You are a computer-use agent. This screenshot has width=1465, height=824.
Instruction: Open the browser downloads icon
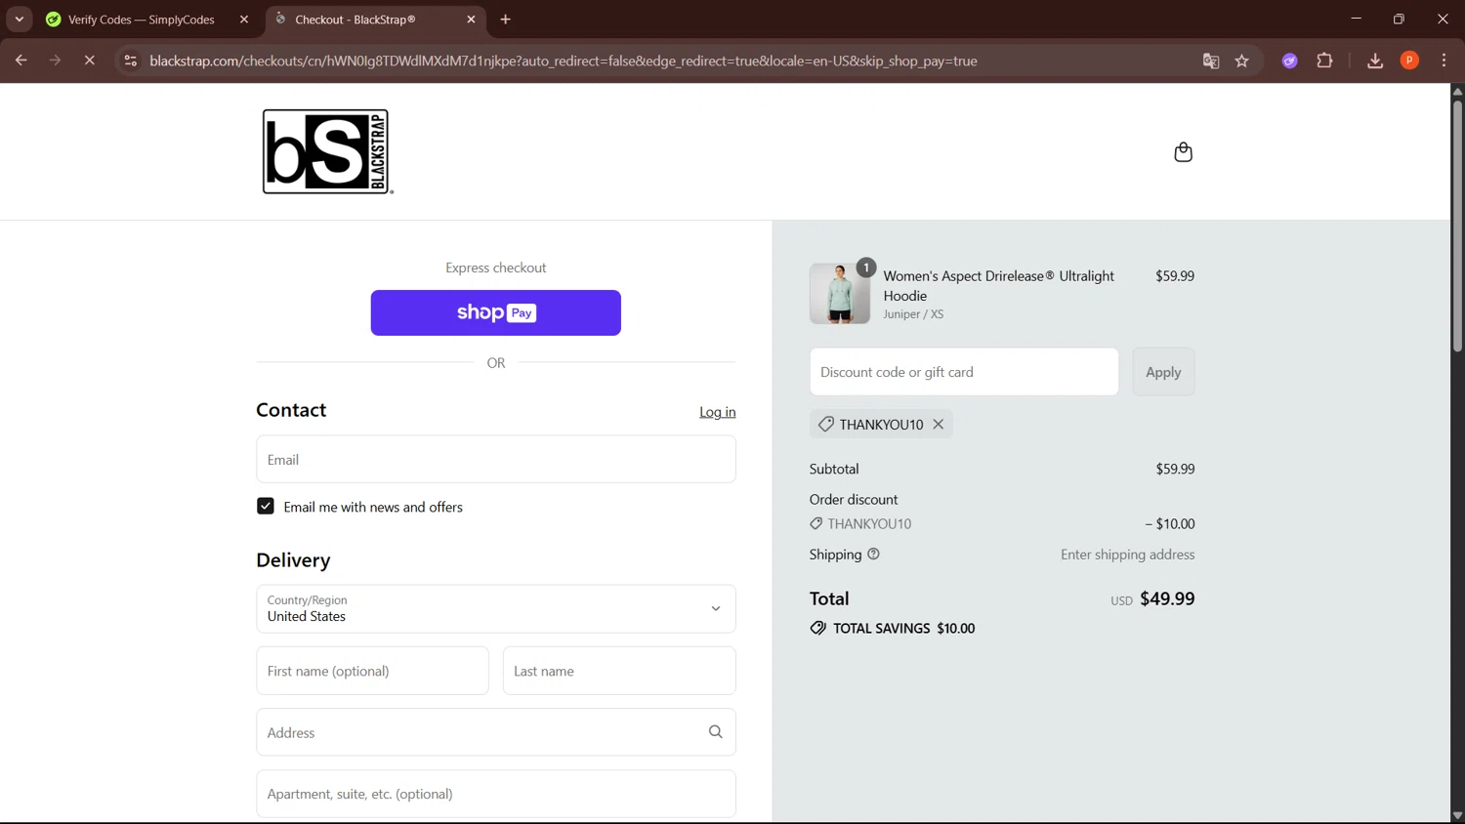point(1375,61)
